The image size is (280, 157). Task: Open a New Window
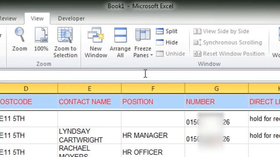96,42
